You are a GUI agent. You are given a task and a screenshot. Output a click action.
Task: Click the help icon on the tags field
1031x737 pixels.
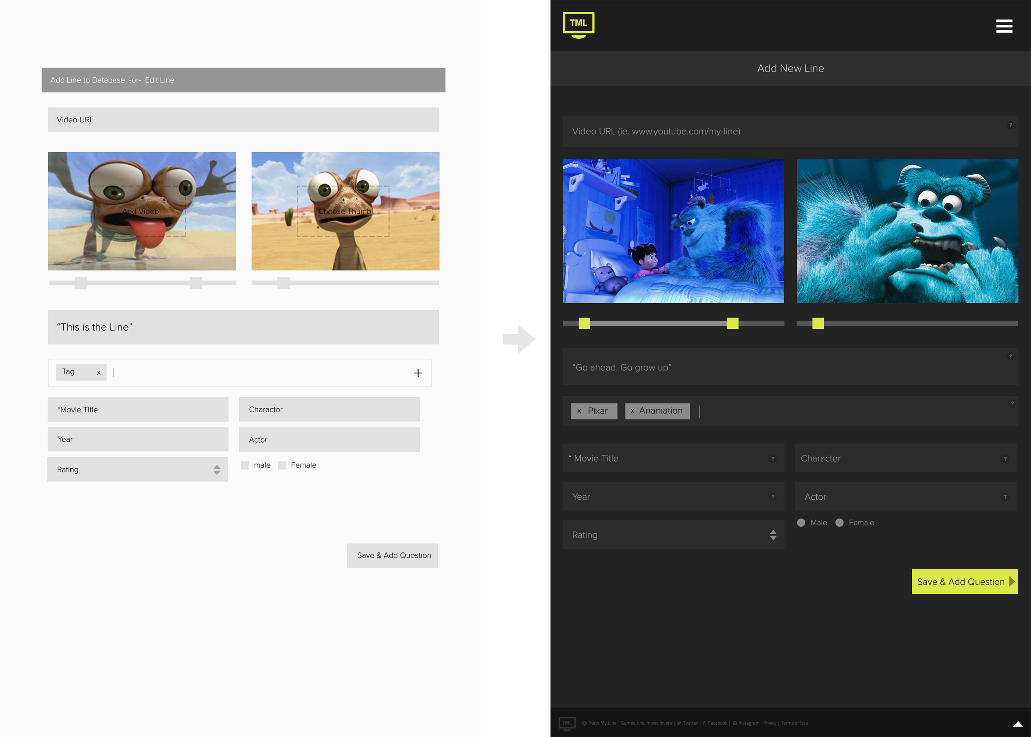[x=1013, y=404]
